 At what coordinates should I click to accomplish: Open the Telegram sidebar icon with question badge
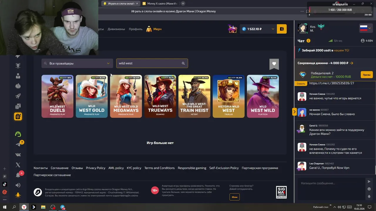18,144
